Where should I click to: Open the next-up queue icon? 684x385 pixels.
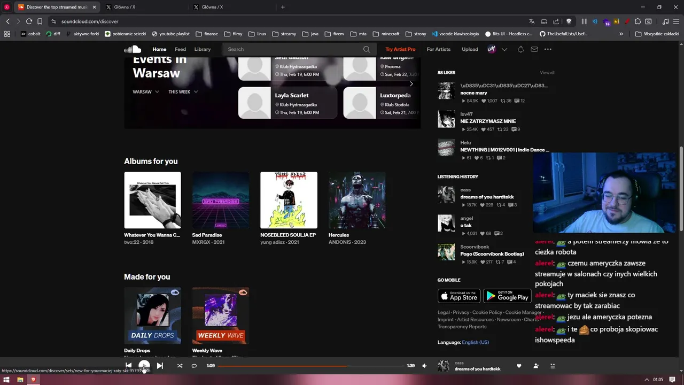(553, 366)
